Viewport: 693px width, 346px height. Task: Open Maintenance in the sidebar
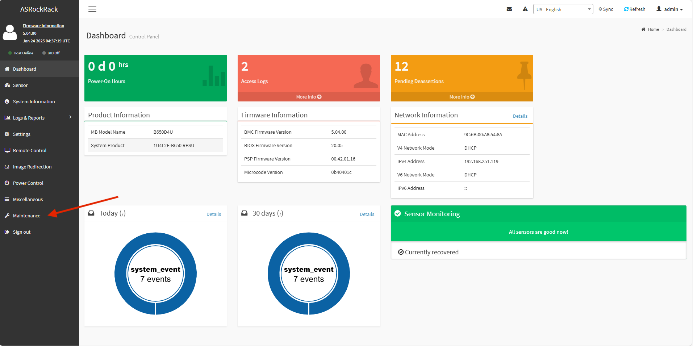click(x=26, y=216)
